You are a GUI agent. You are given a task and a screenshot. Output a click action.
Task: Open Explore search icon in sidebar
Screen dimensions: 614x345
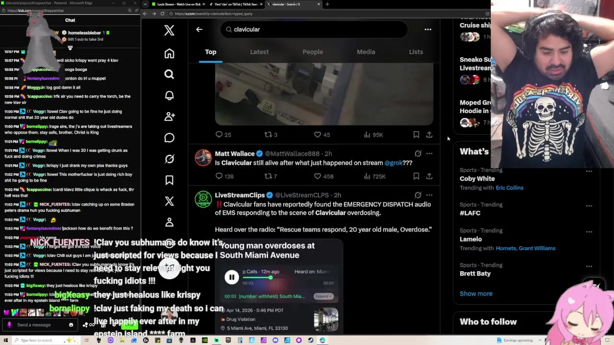(169, 74)
